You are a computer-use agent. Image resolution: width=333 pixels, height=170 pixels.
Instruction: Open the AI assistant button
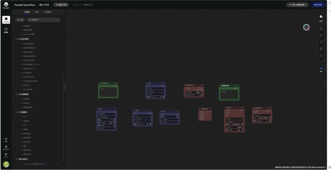coord(321,69)
